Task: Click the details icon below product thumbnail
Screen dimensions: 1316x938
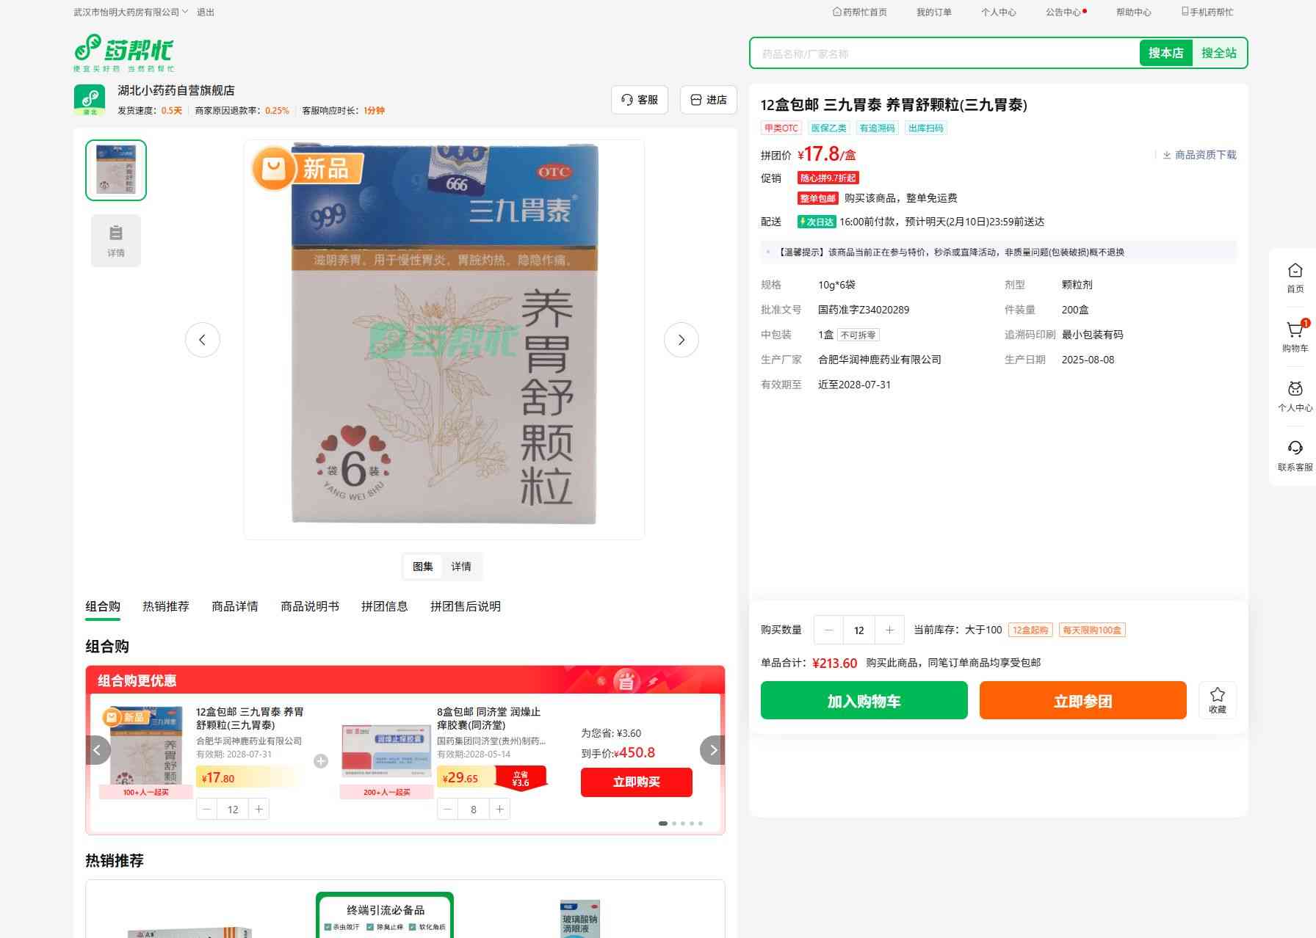Action: click(116, 240)
